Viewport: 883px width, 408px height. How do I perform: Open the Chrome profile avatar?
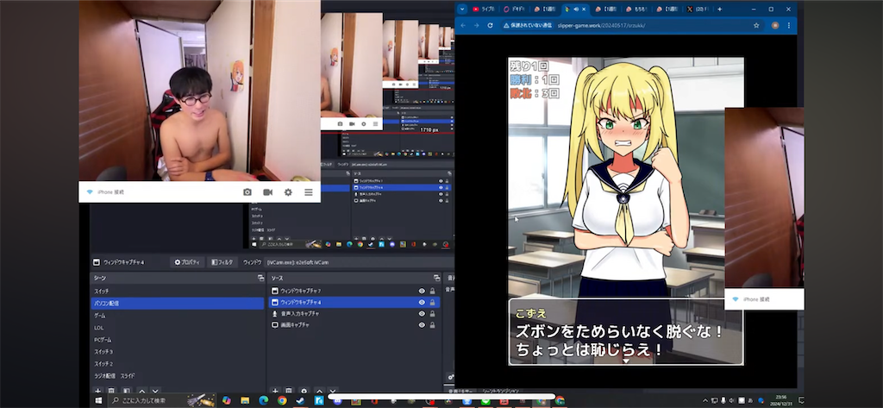coord(775,25)
